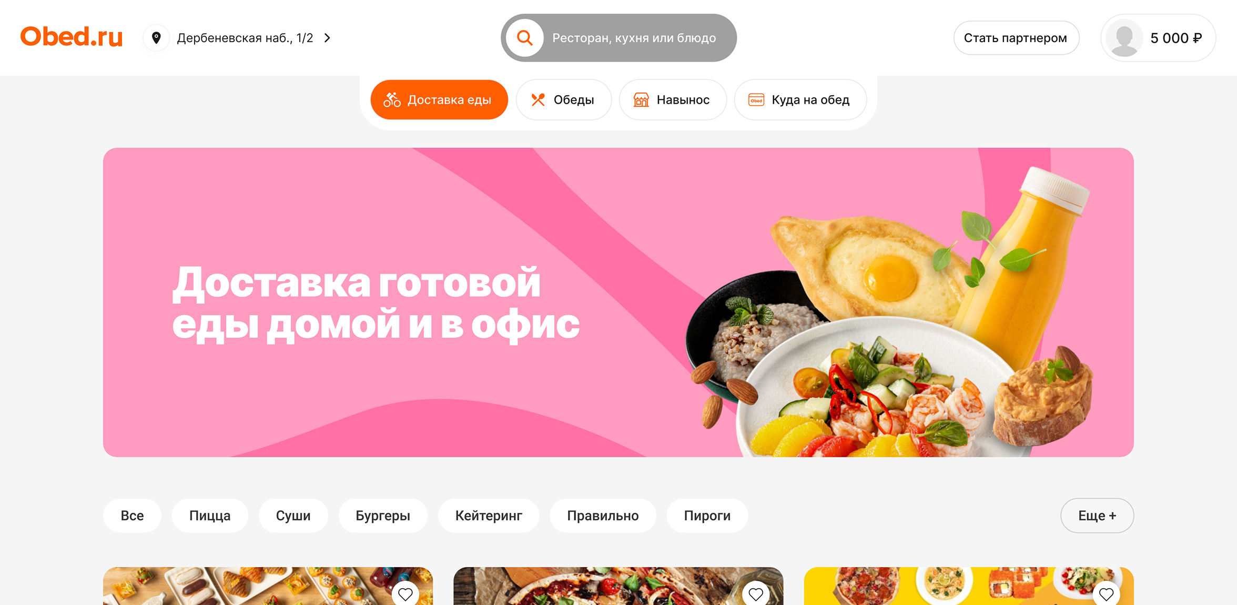This screenshot has height=605, width=1237.
Task: Favorite the first restaurant card heart
Action: coord(405,594)
